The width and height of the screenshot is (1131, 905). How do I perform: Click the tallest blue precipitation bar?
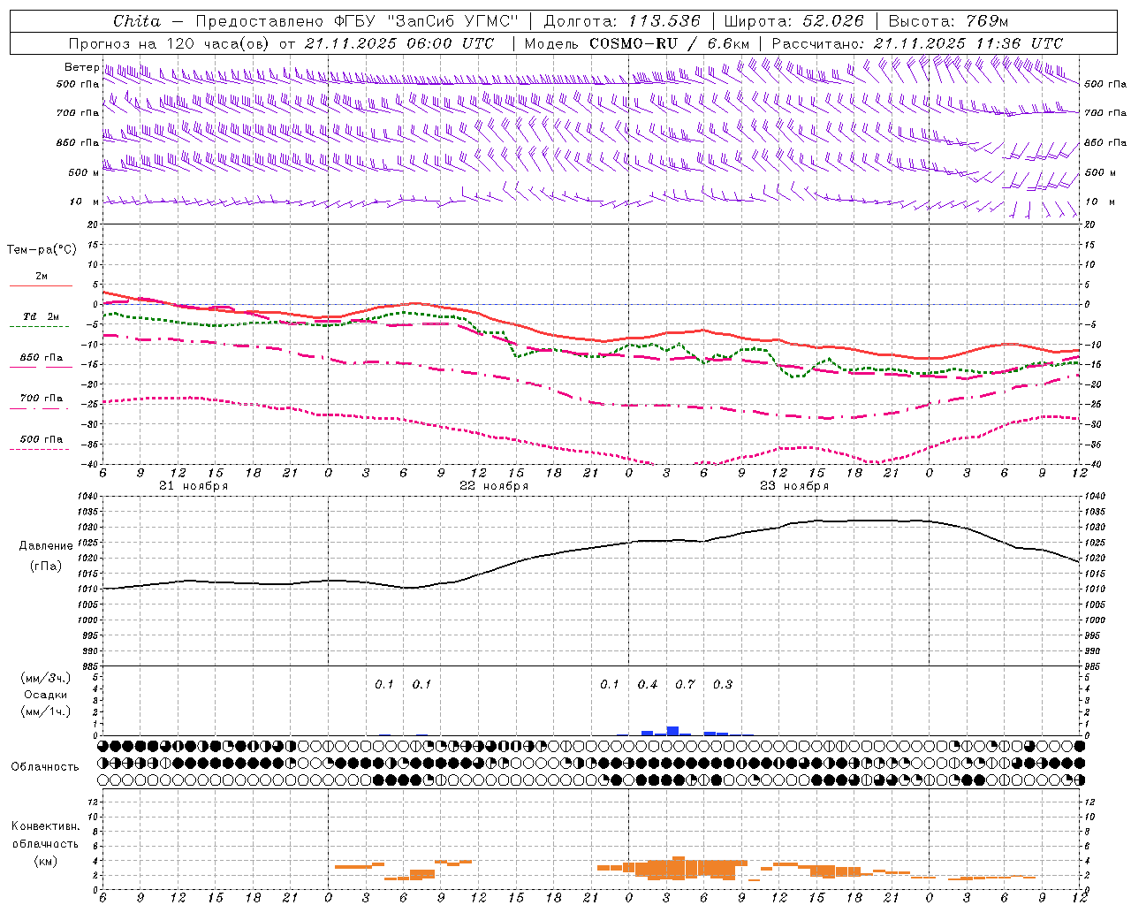[x=672, y=731]
